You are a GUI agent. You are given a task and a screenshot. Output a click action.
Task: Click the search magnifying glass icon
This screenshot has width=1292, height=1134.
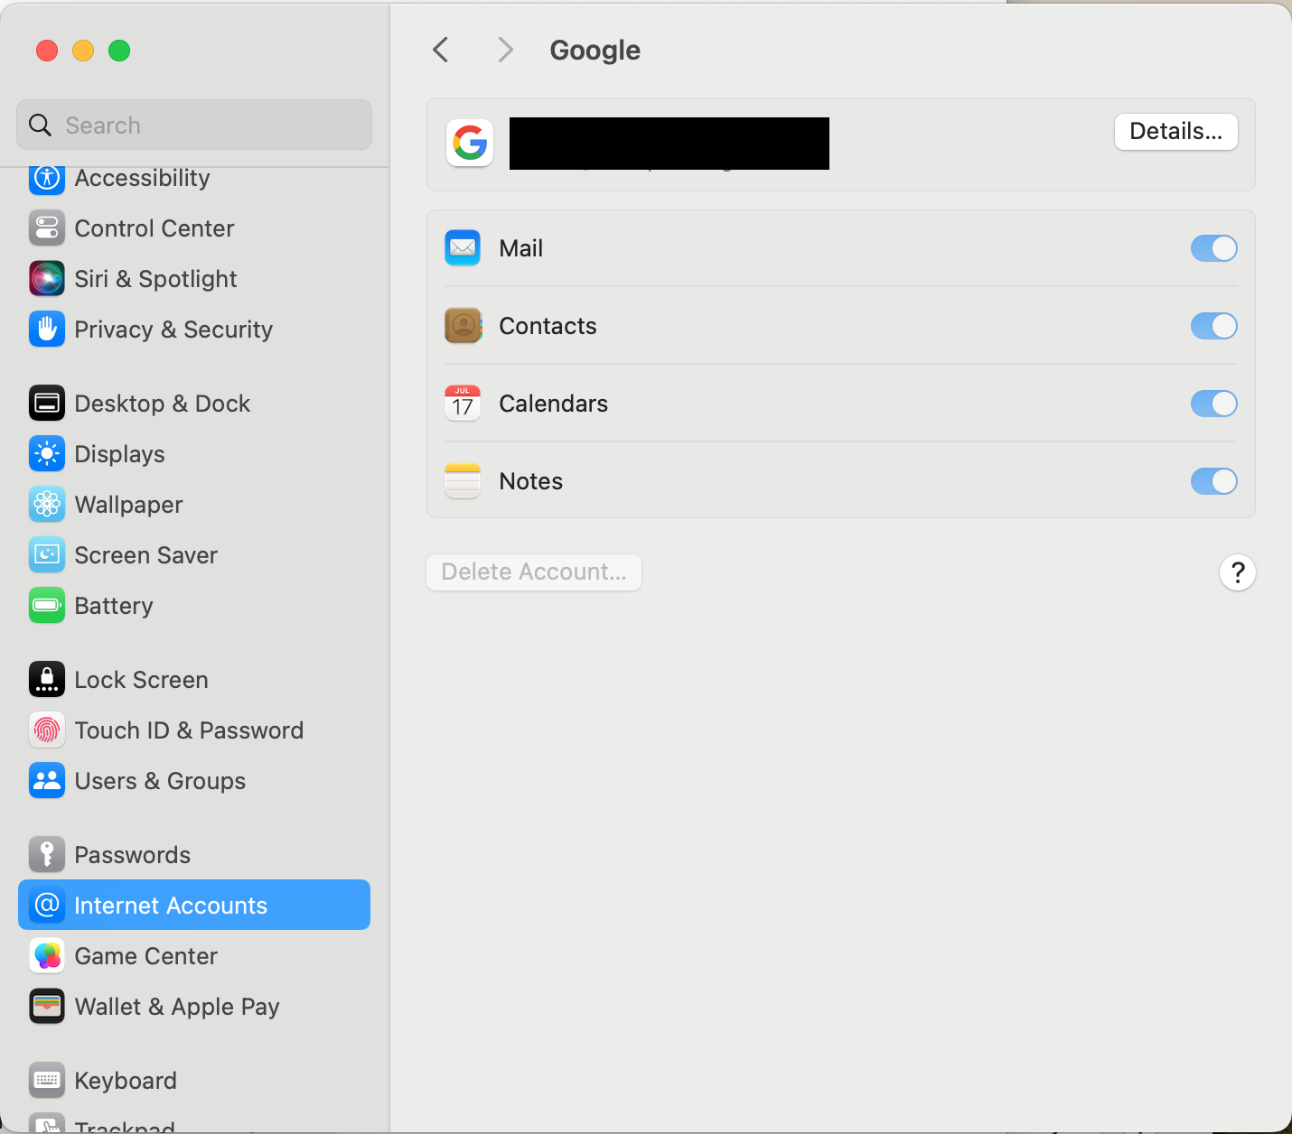40,125
